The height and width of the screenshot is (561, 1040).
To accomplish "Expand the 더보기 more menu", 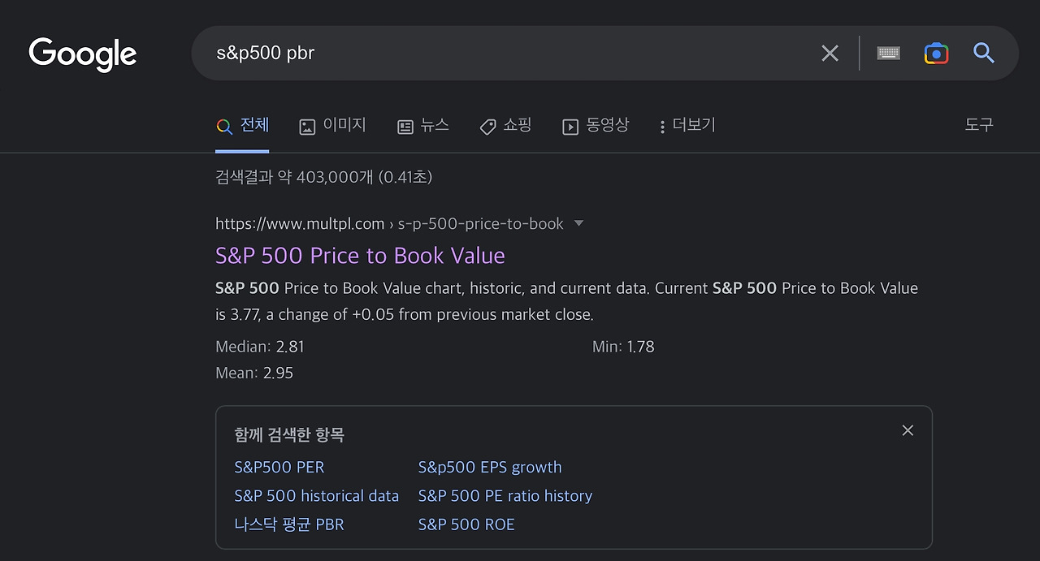I will 687,126.
